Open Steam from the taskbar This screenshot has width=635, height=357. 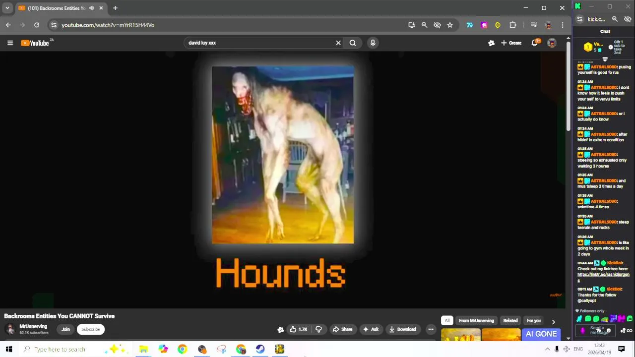click(260, 349)
